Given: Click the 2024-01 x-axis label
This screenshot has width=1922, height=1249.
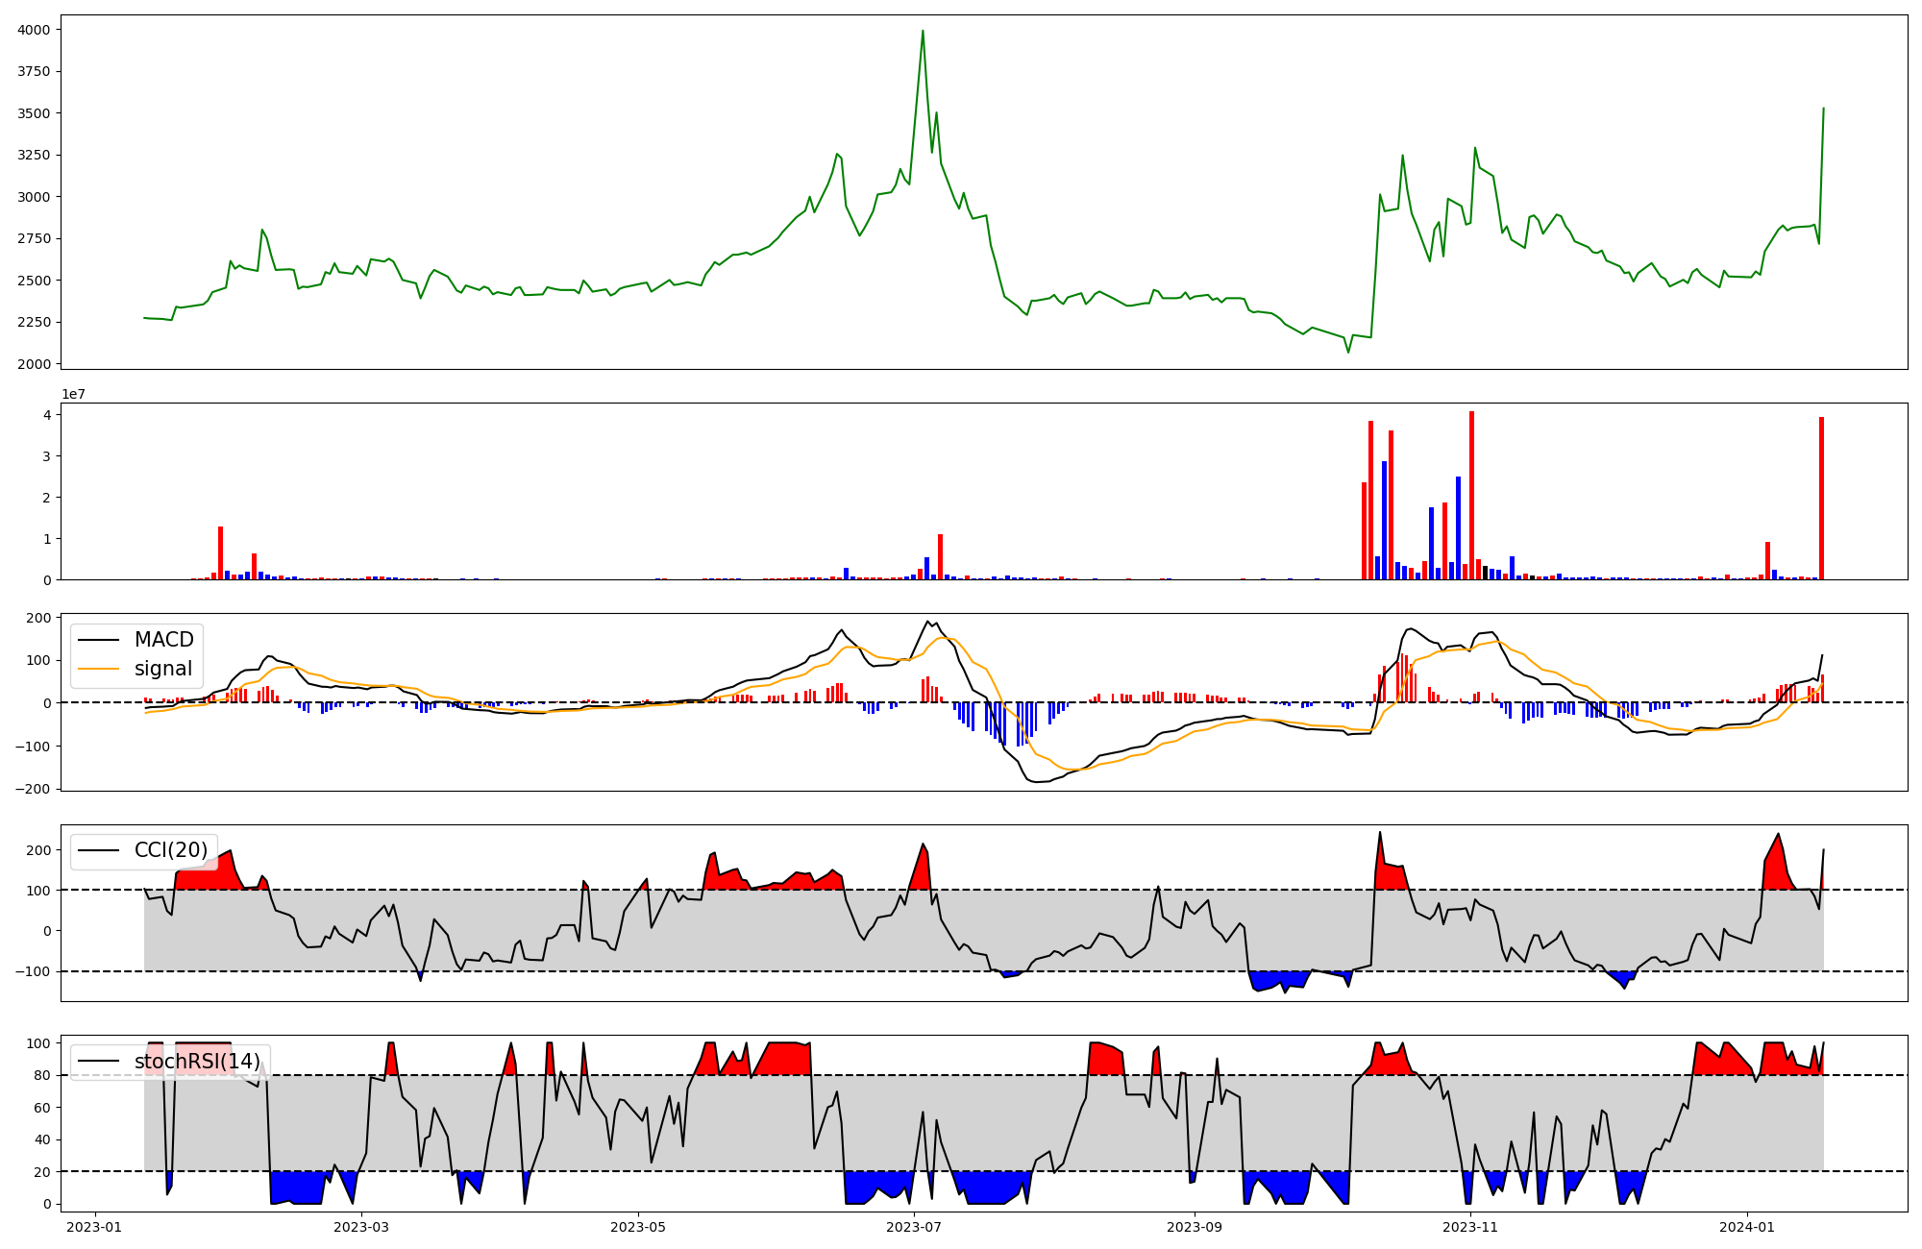Looking at the screenshot, I should coord(1746,1227).
